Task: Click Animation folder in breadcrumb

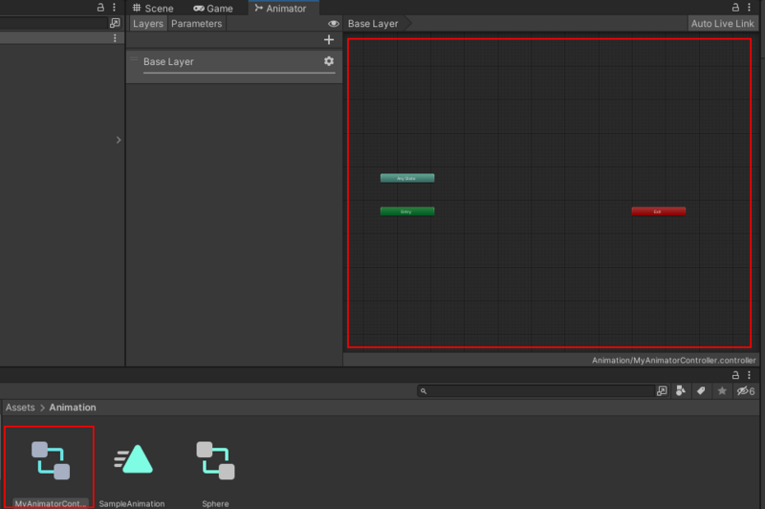Action: (73, 408)
